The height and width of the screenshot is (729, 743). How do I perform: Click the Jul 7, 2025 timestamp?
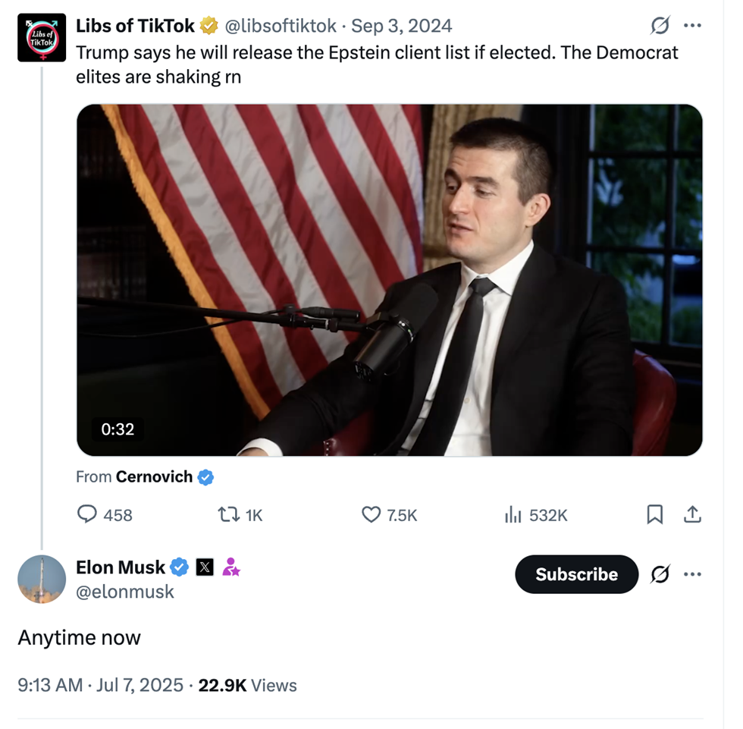[140, 685]
